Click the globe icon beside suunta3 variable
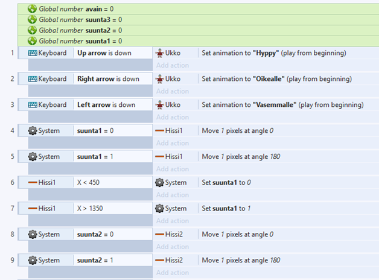This screenshot has height=280, width=379. click(32, 19)
